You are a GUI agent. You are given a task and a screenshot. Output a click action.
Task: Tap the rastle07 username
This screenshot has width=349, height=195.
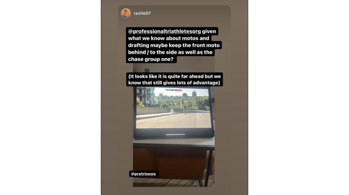pyautogui.click(x=142, y=13)
